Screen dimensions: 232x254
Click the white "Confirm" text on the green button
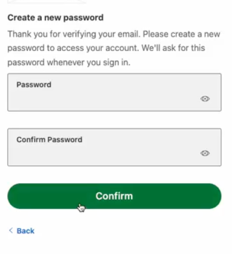(114, 196)
